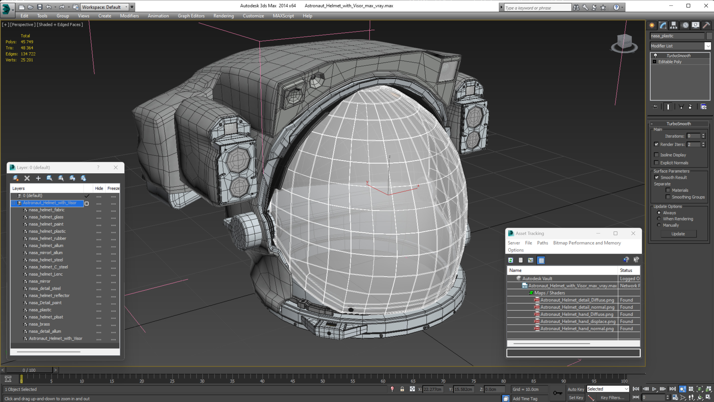714x402 pixels.
Task: Open the Hierarchy command panel tab
Action: click(x=673, y=25)
